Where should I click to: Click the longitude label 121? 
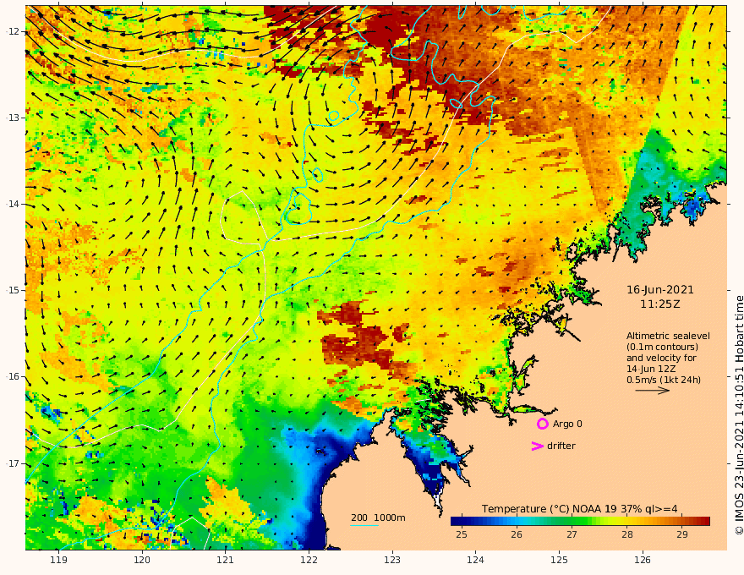click(x=226, y=561)
